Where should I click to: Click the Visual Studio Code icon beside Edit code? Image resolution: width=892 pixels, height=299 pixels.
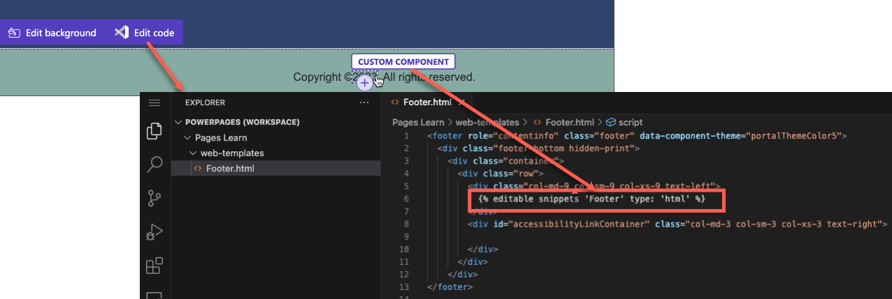coord(121,32)
